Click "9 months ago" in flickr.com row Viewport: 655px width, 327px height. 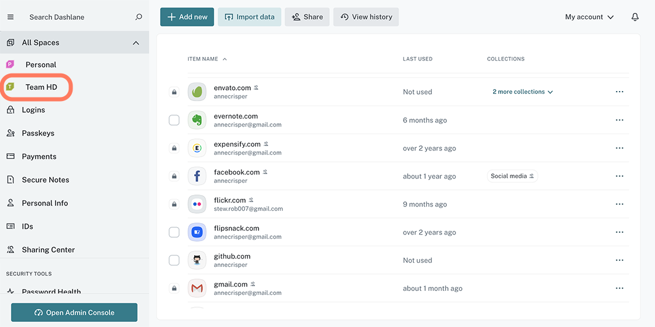pyautogui.click(x=425, y=204)
